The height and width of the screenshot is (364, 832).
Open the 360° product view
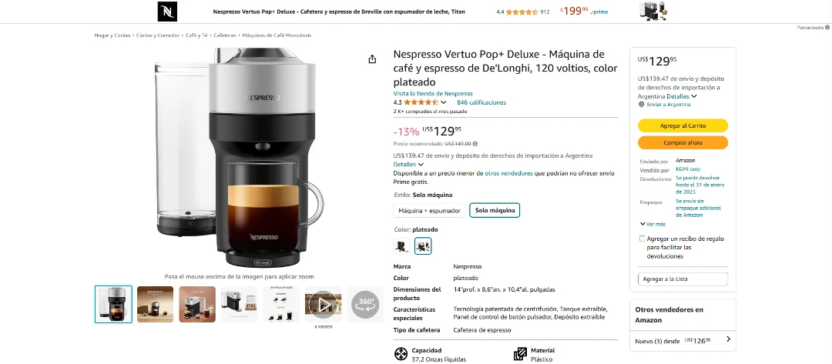365,305
